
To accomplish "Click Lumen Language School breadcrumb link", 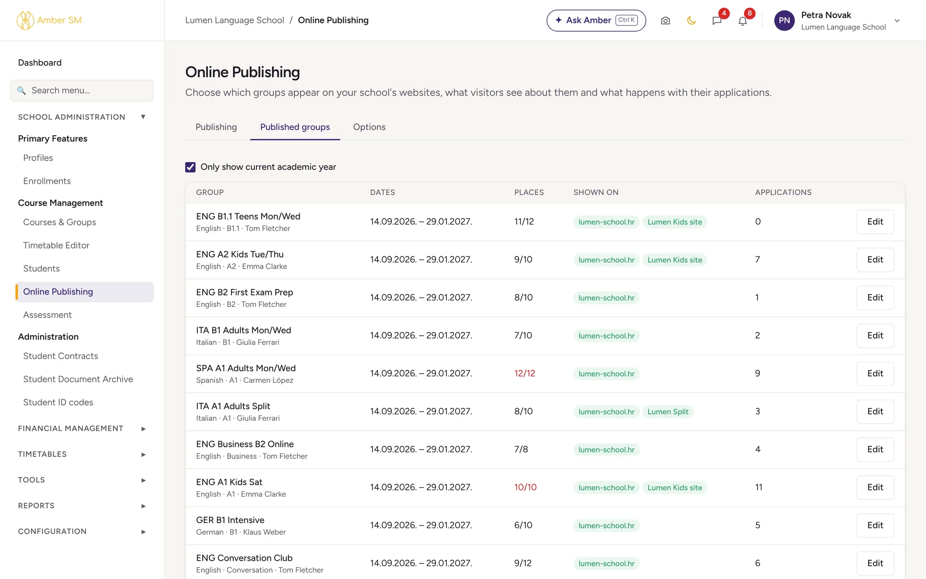I will click(234, 20).
